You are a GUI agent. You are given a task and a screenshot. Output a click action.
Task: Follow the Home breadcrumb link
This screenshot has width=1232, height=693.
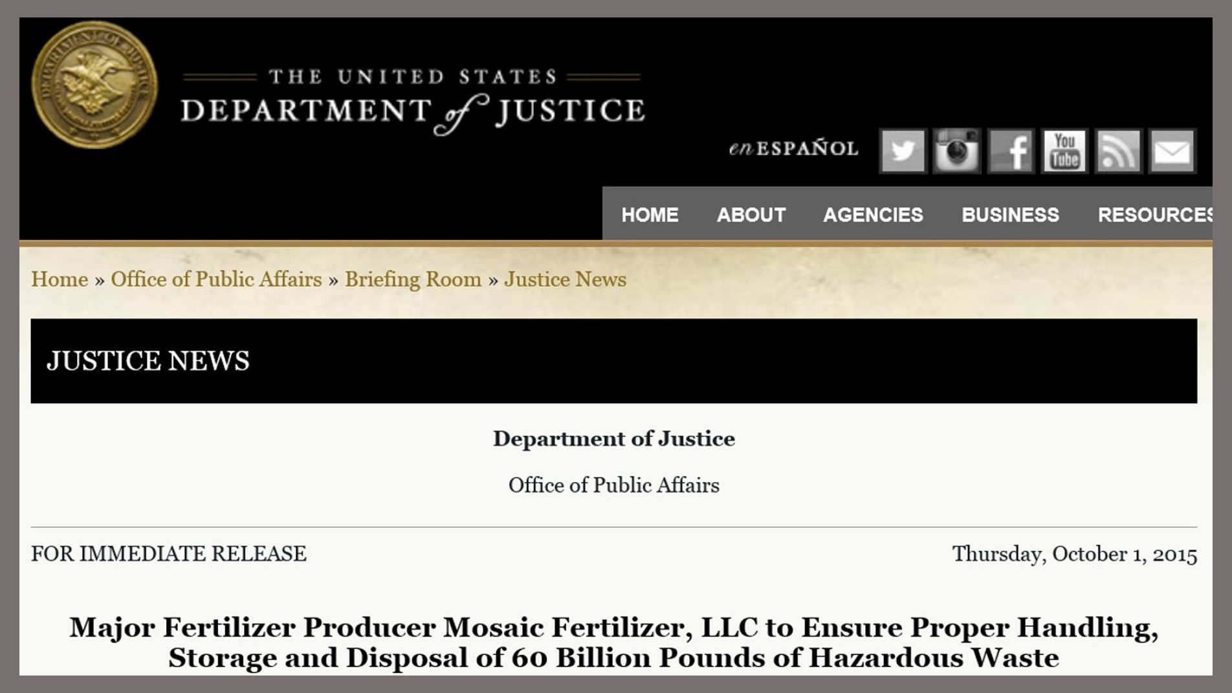[x=60, y=280]
